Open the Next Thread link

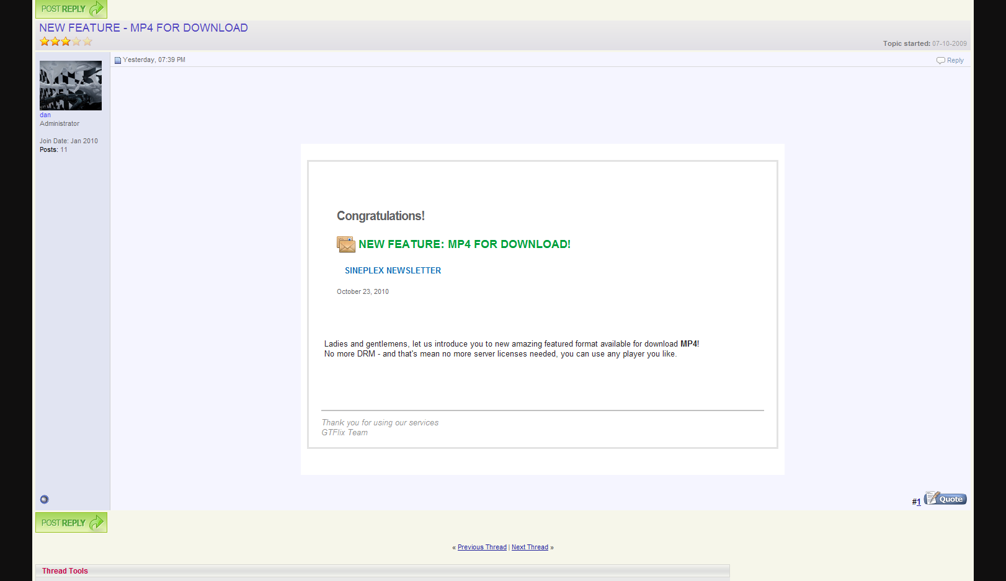pyautogui.click(x=530, y=547)
